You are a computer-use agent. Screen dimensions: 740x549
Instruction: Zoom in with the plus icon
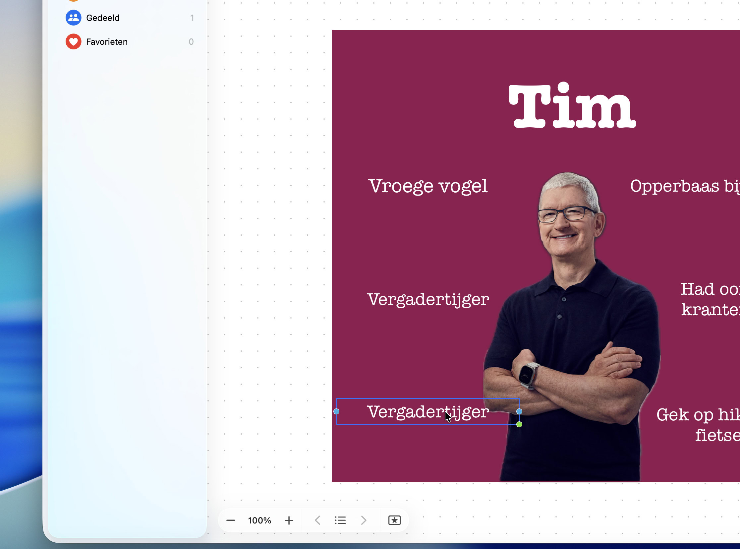(x=289, y=520)
